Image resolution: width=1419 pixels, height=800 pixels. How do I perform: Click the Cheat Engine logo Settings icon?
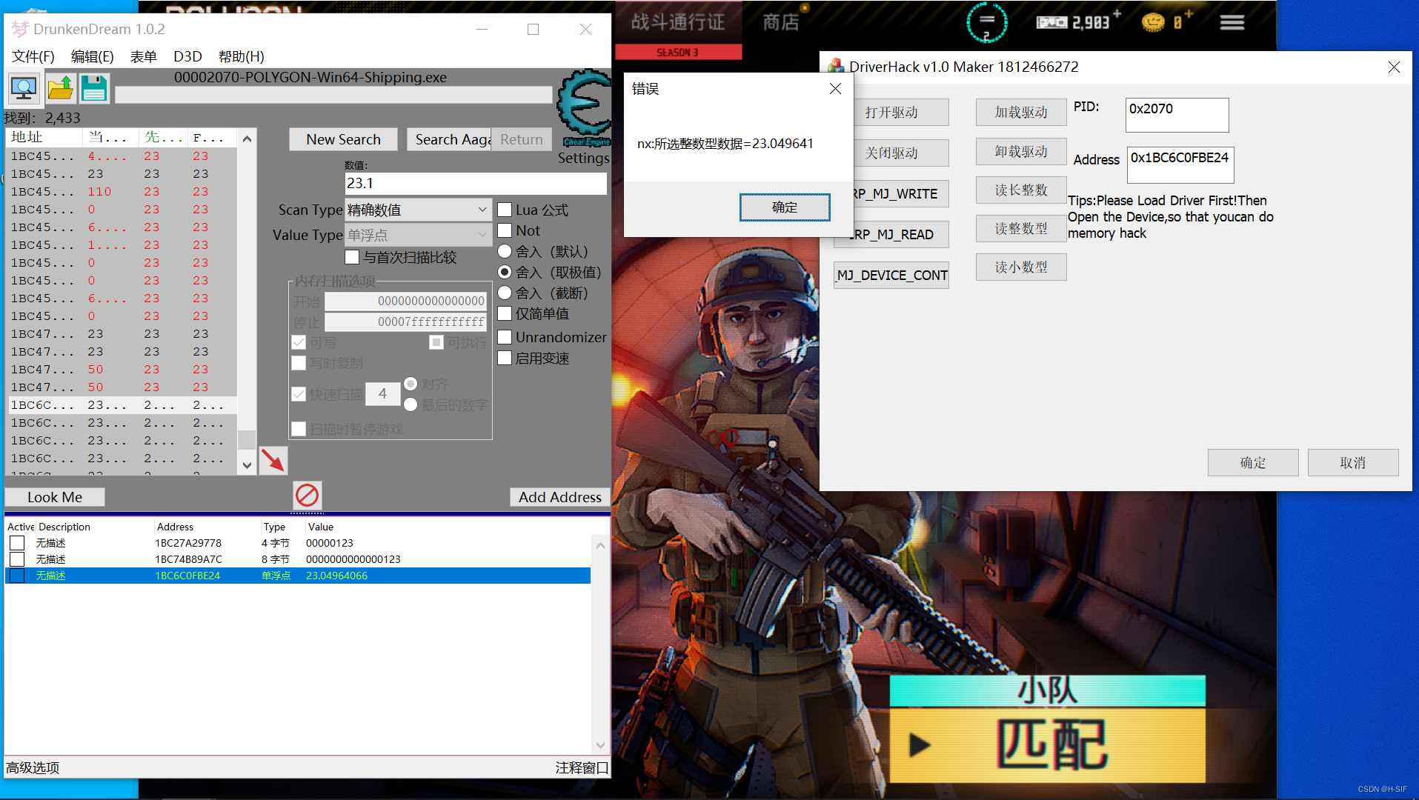(585, 108)
